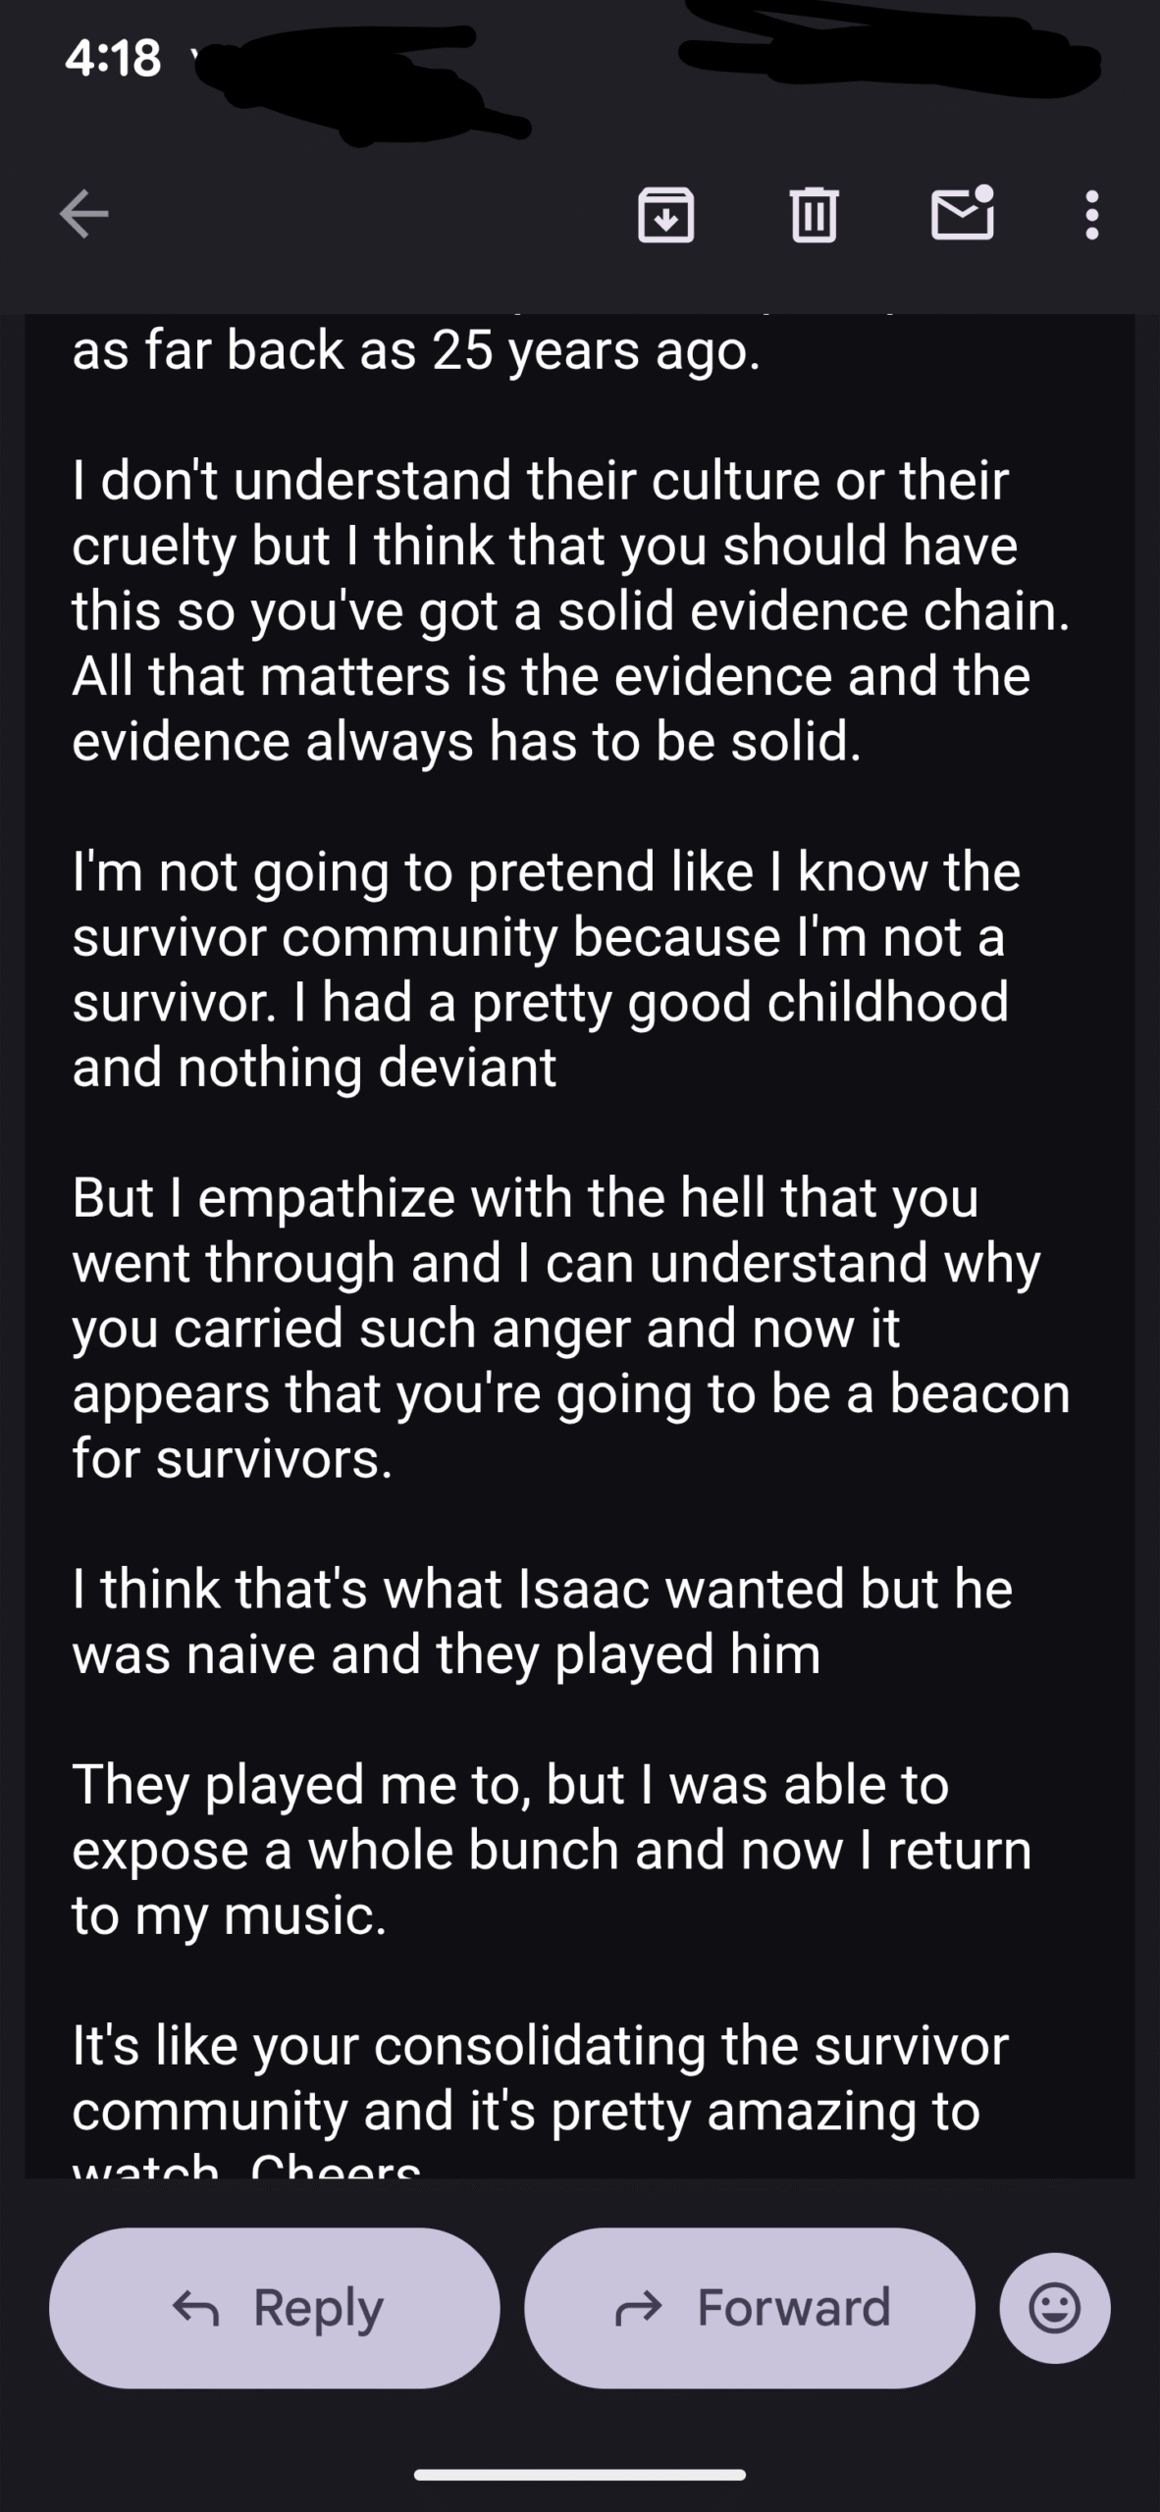Tap the paragraph starting "But I empathize"
This screenshot has height=2512, width=1160.
569,1327
